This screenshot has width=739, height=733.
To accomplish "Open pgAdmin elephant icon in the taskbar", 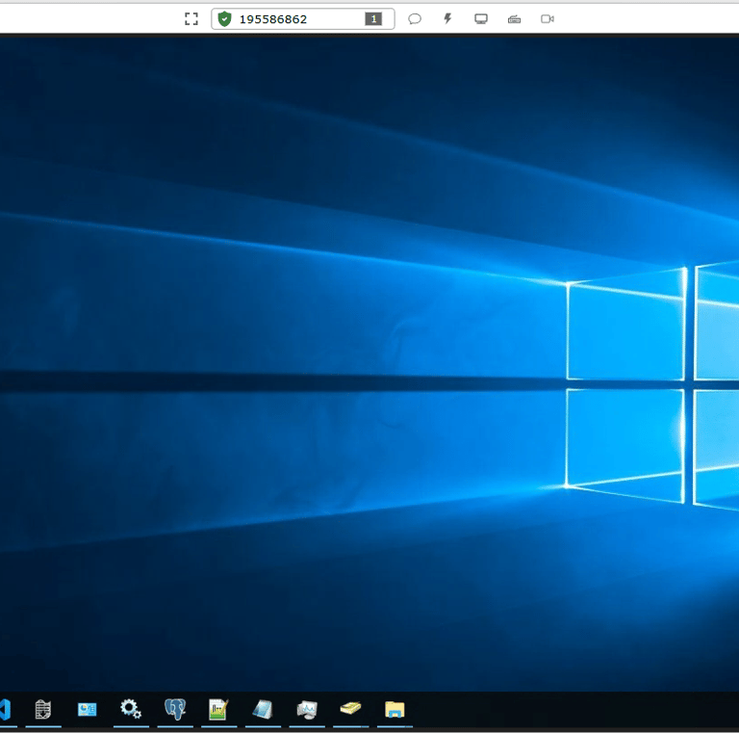I will pos(175,710).
